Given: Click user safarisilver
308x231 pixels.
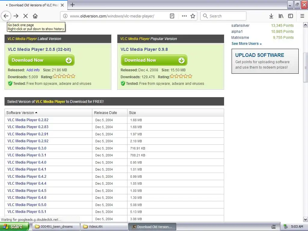Looking at the screenshot, I should point(240,26).
